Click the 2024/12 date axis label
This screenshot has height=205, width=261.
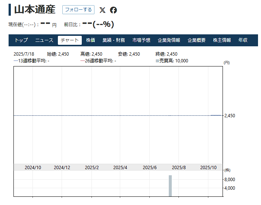click(62, 167)
